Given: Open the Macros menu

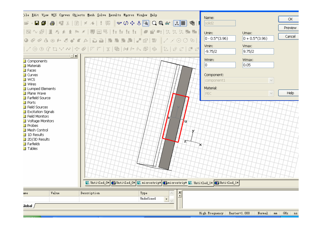Looking at the screenshot, I should click(x=129, y=15).
